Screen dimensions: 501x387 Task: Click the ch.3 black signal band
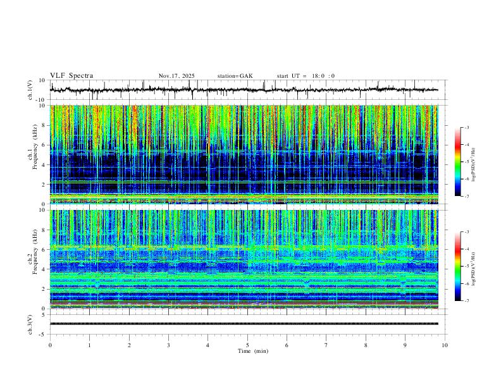[244, 324]
